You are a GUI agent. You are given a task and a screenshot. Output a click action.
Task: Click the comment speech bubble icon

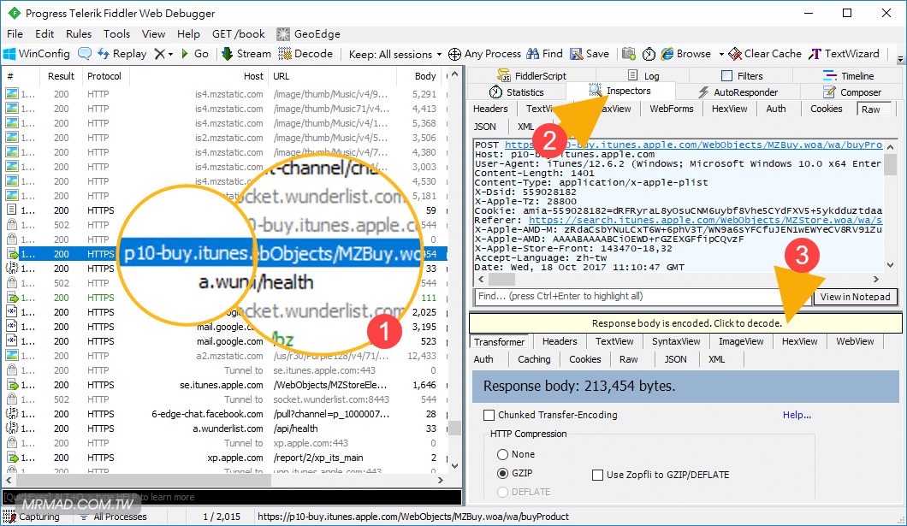coord(85,54)
